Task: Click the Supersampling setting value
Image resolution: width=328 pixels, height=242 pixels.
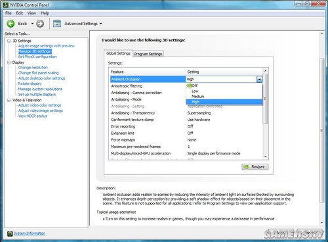Action: tap(199, 113)
